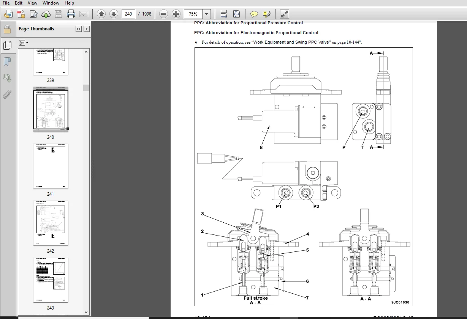Select the page 240 thumbnail
467x319 pixels.
51,109
